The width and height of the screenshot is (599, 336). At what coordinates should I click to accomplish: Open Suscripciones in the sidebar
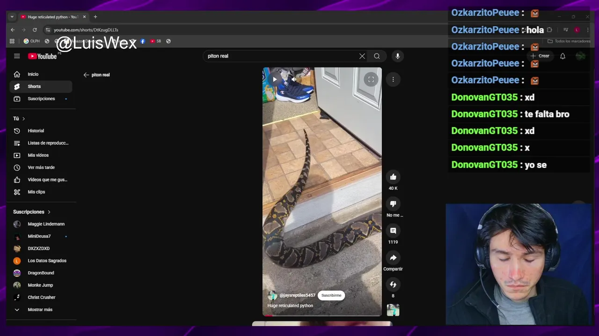[41, 98]
